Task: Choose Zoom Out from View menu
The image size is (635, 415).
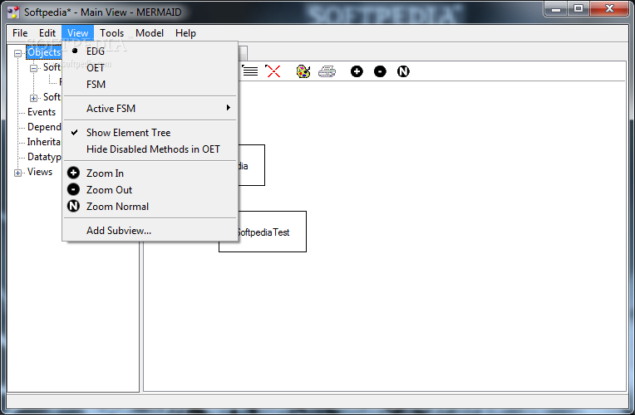Action: [x=150, y=190]
